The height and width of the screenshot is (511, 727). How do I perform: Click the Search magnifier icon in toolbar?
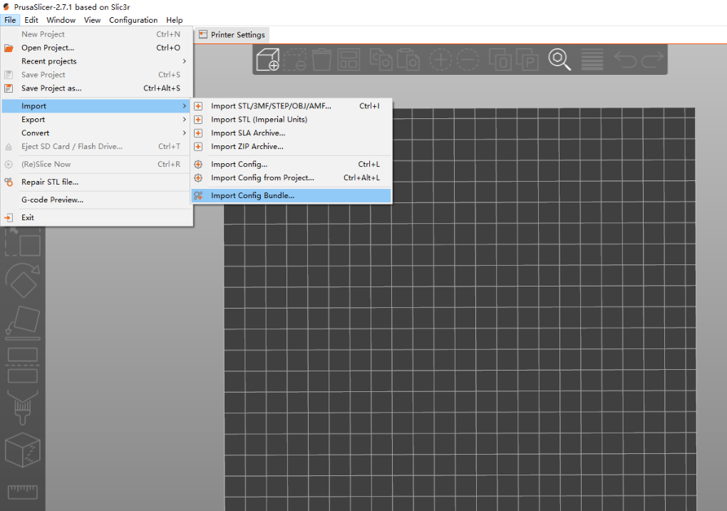coord(560,60)
